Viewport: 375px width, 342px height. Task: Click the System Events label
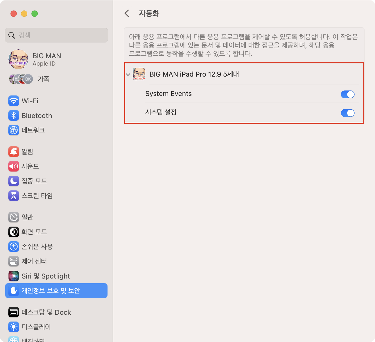(x=169, y=94)
